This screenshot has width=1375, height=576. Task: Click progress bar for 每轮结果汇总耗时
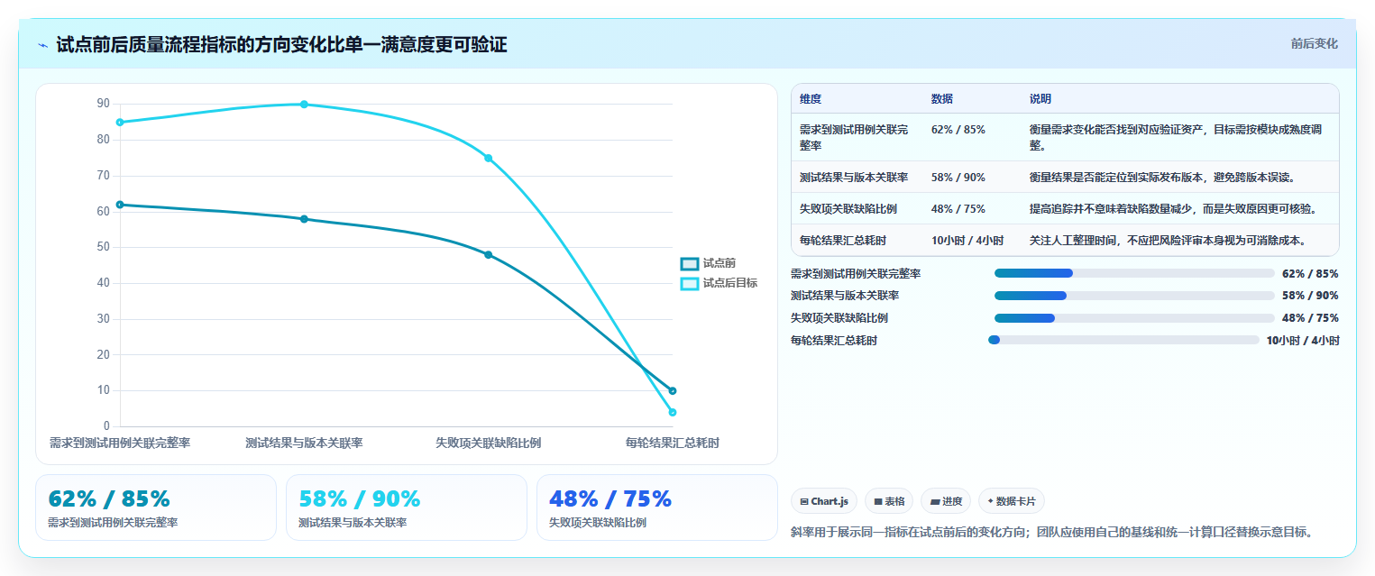(1123, 340)
